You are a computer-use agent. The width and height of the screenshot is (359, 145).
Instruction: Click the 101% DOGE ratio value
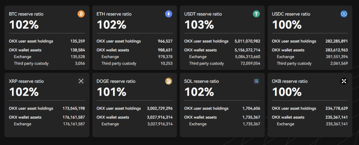click(x=111, y=92)
